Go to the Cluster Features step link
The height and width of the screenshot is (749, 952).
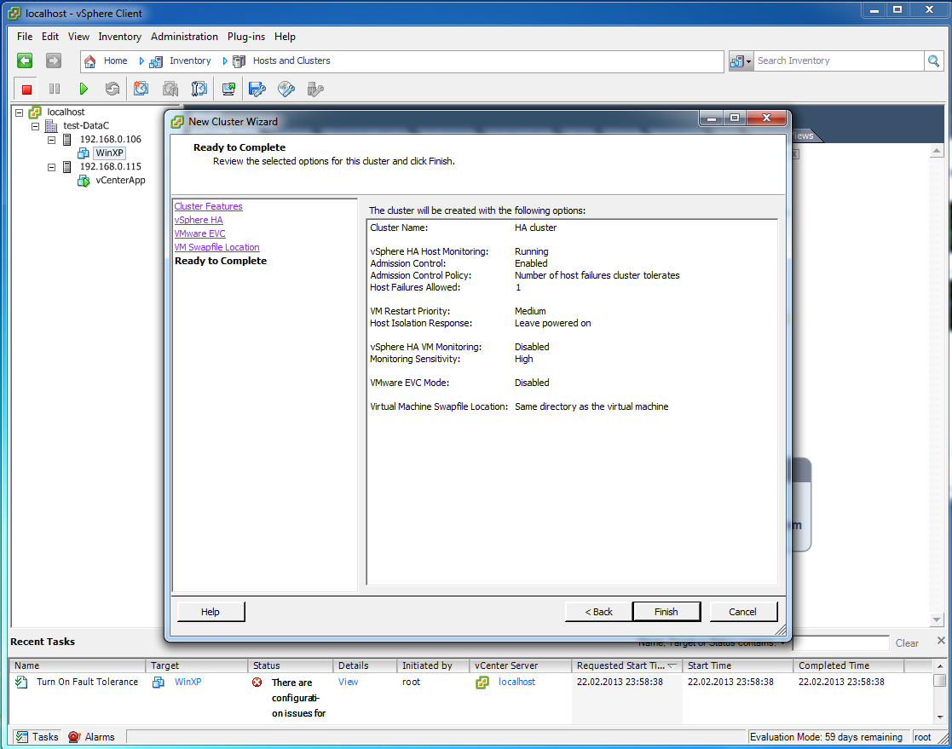(208, 206)
